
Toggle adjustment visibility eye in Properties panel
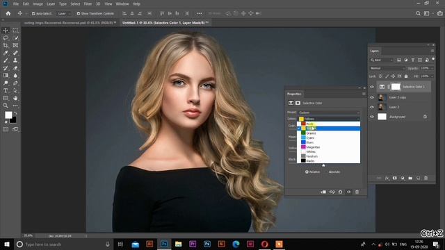click(348, 192)
